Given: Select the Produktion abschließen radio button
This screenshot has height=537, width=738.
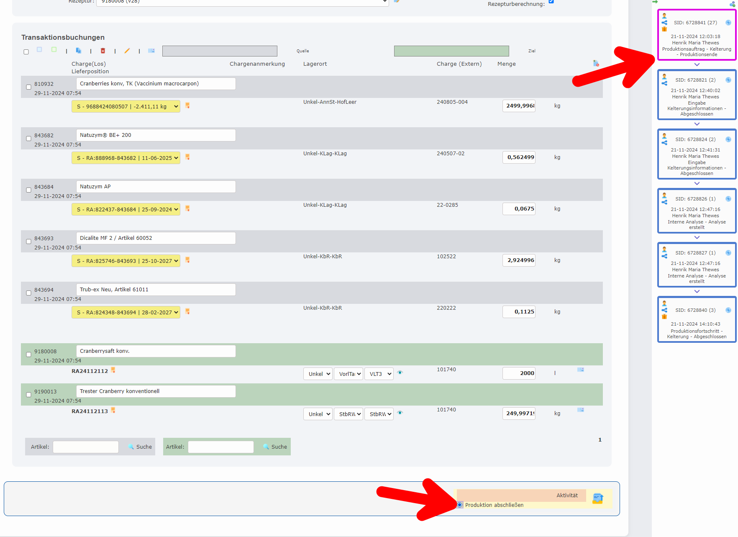Looking at the screenshot, I should 460,505.
